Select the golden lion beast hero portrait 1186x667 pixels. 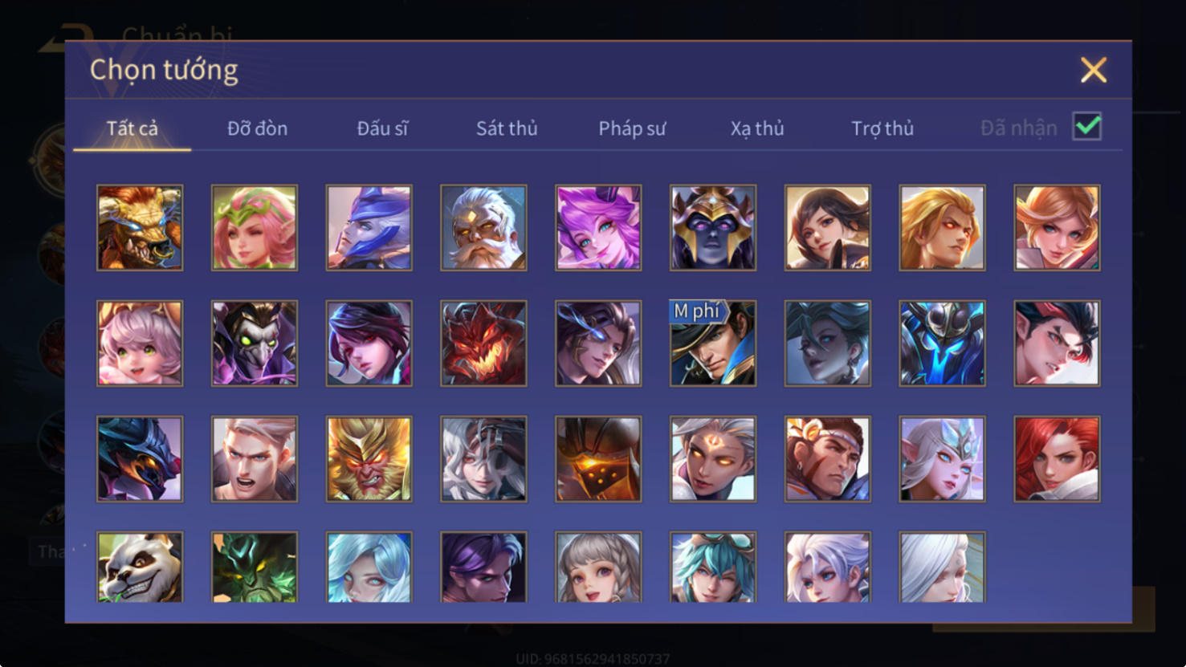point(140,228)
